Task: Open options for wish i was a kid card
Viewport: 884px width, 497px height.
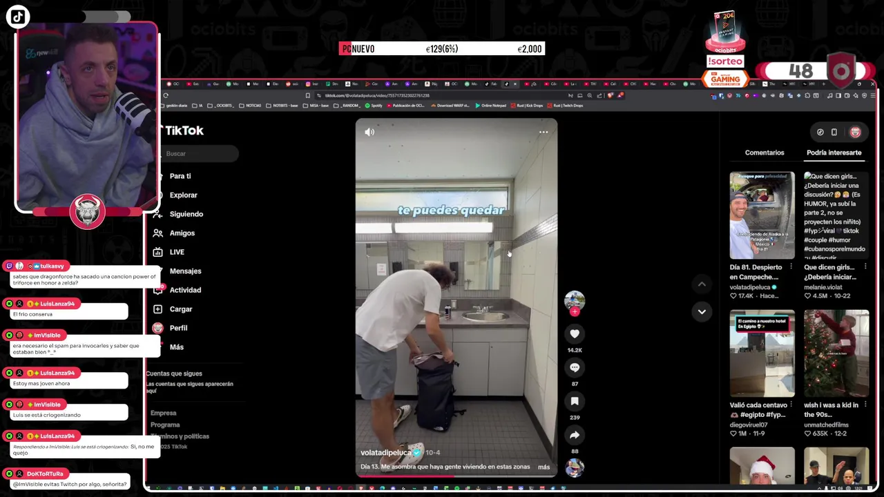Action: tap(865, 405)
